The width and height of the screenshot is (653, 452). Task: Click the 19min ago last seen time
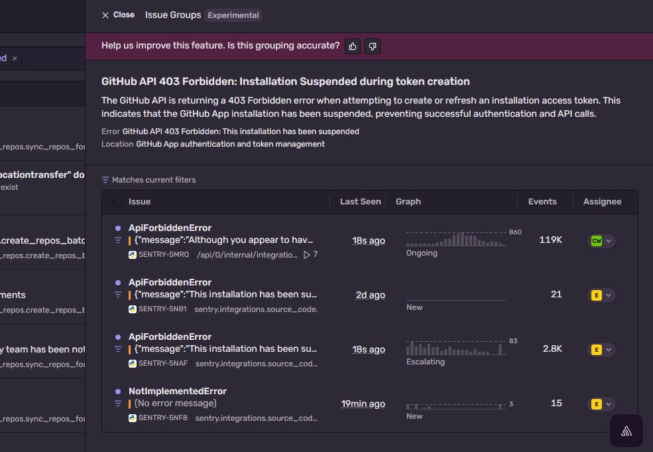[x=363, y=404]
